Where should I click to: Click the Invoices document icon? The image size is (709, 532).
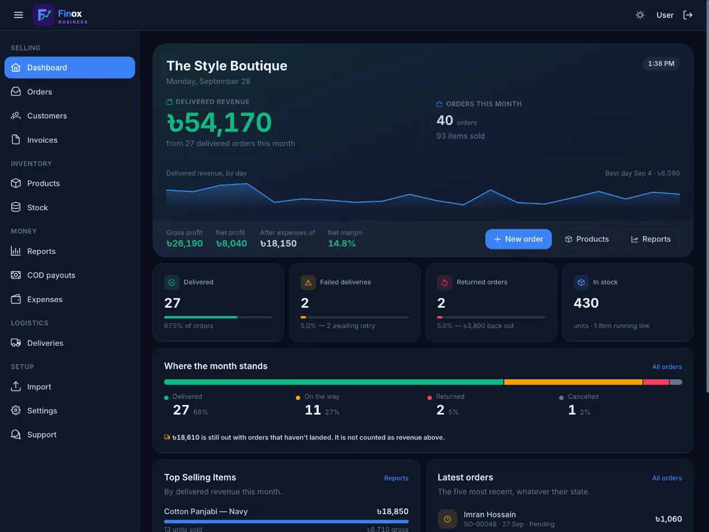click(16, 140)
